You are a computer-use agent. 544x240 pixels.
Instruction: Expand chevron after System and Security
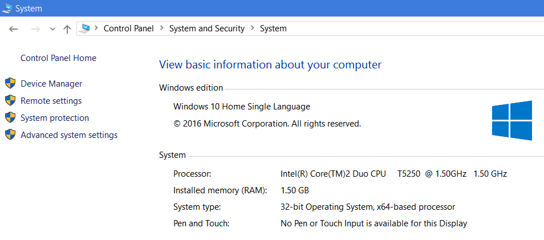pos(253,29)
